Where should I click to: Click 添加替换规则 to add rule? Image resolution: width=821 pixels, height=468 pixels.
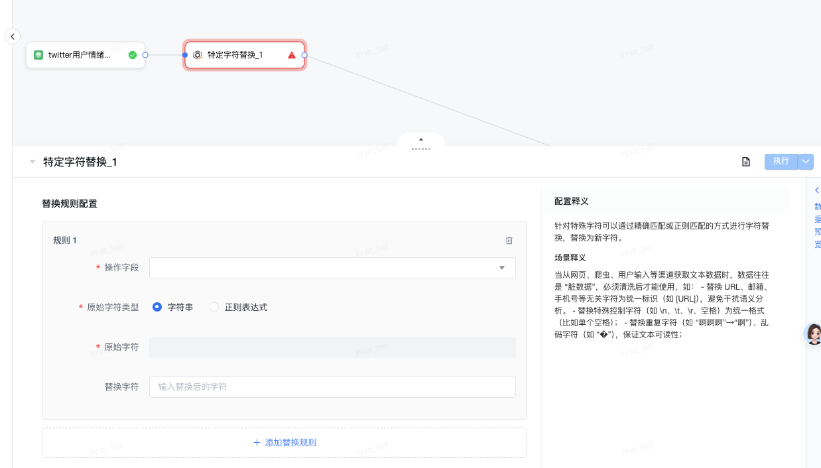point(284,442)
